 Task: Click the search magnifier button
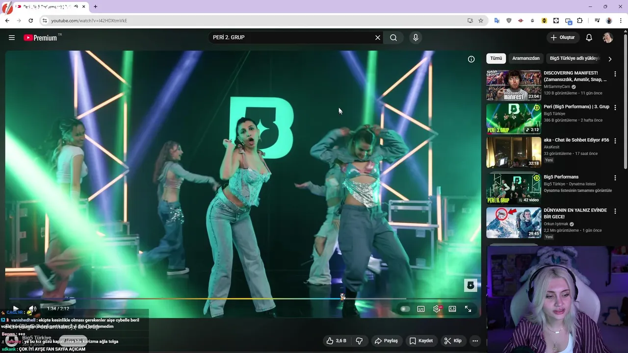pyautogui.click(x=393, y=38)
